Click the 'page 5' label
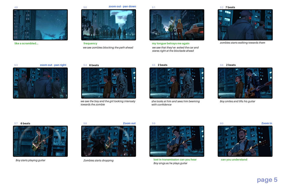 (x=267, y=180)
